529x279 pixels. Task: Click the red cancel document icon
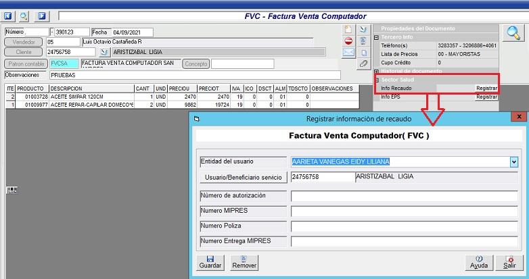point(348,41)
